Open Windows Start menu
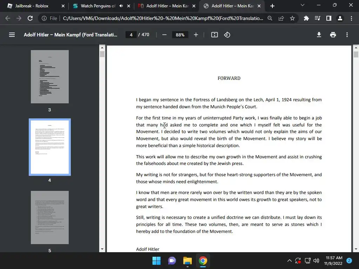This screenshot has width=359, height=269. [157, 261]
